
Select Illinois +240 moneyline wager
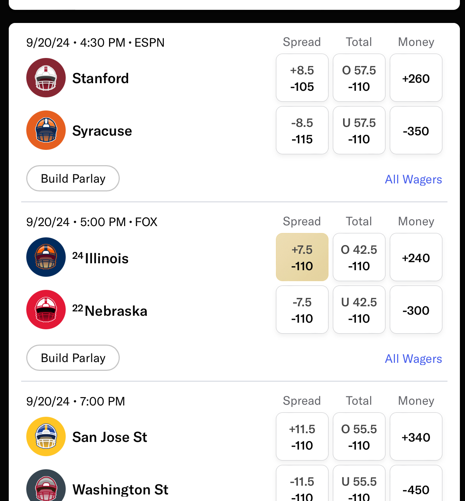(x=416, y=257)
